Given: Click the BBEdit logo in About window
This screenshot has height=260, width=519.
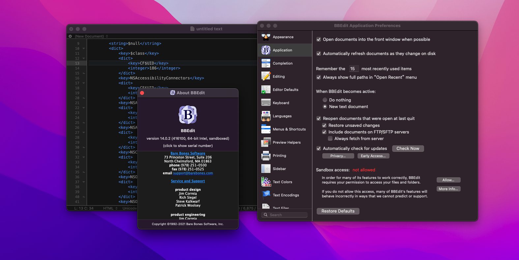Looking at the screenshot, I should tap(188, 115).
